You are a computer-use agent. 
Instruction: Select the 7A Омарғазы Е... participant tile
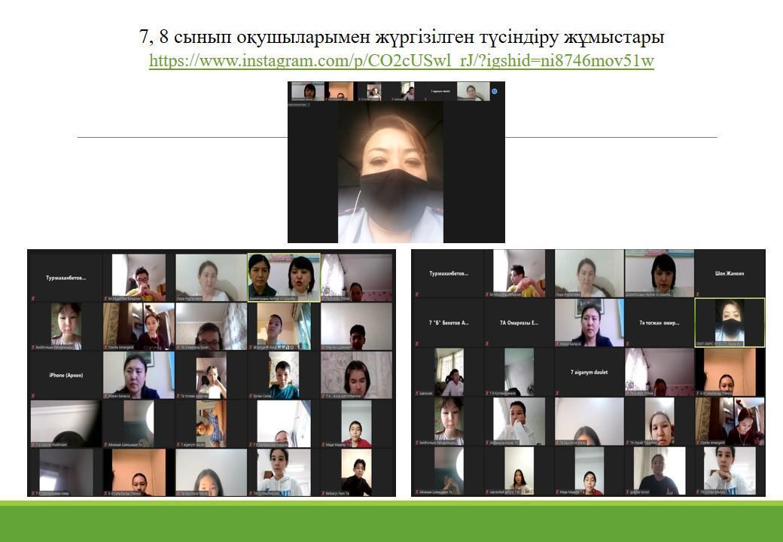[518, 322]
